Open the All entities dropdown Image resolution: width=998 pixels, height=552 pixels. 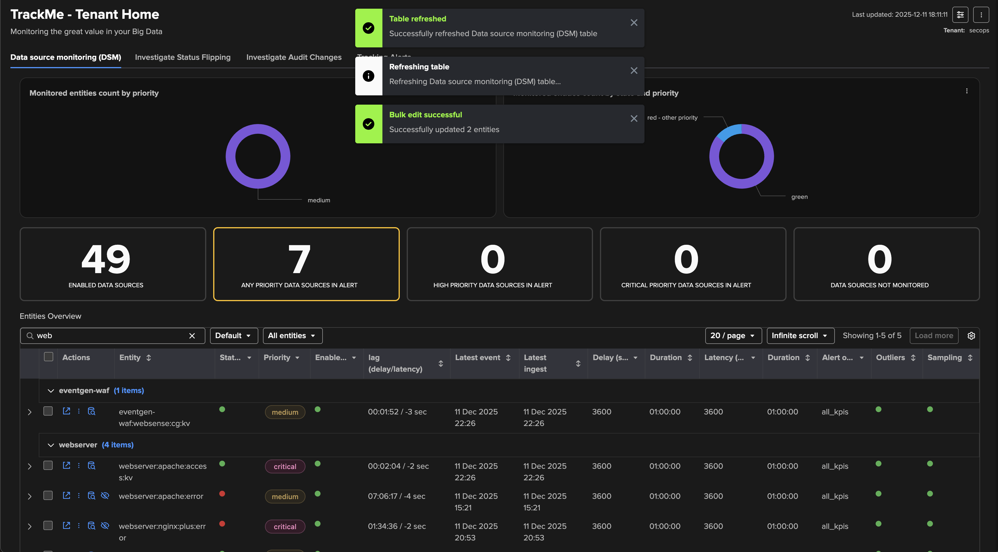tap(292, 336)
